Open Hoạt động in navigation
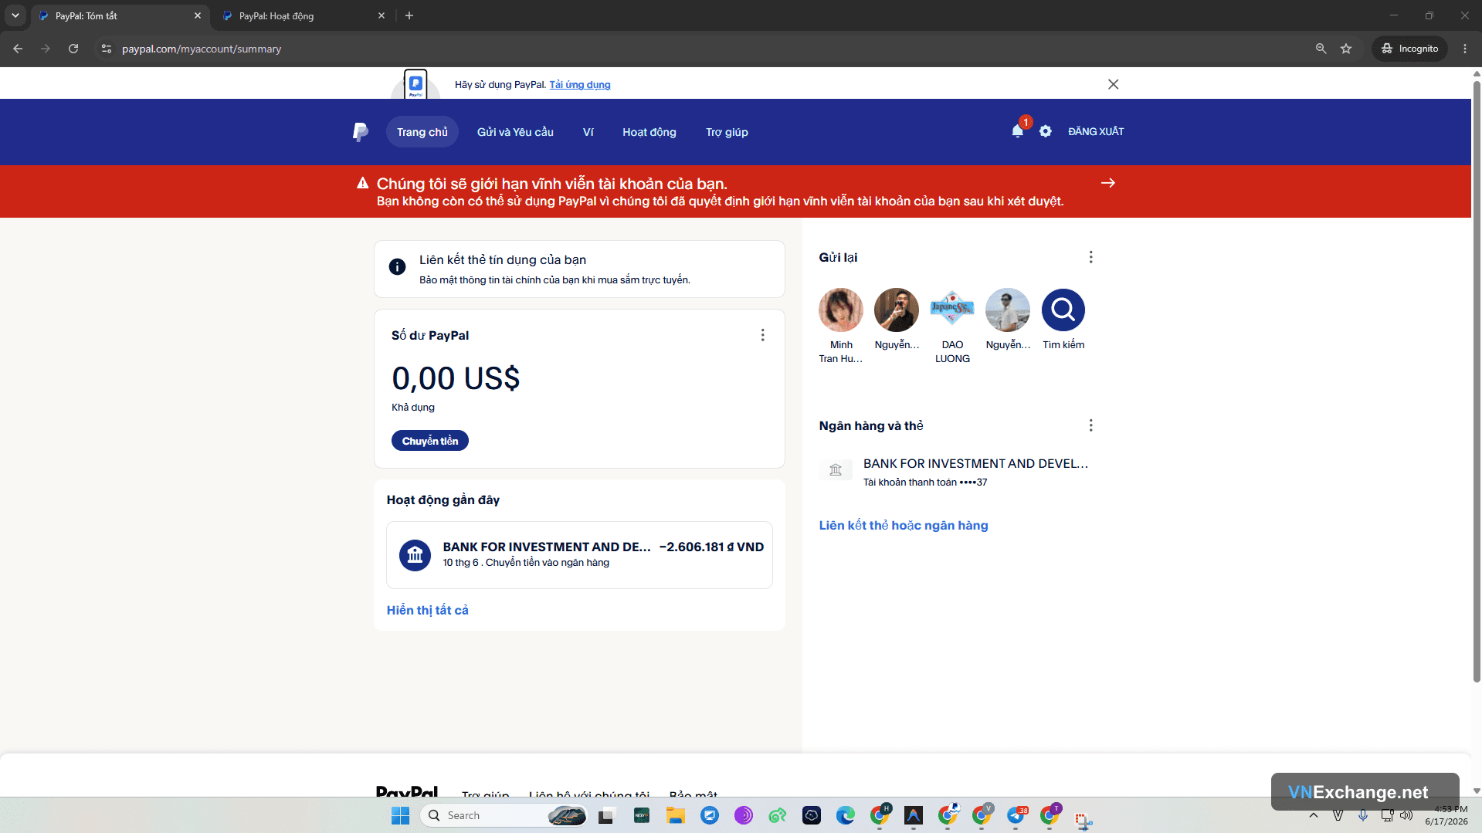 (x=649, y=132)
